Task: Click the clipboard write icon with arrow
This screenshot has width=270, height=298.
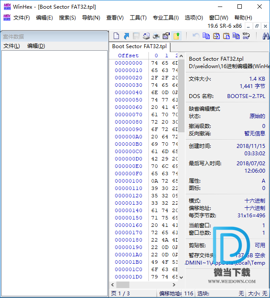Action: 216,36
